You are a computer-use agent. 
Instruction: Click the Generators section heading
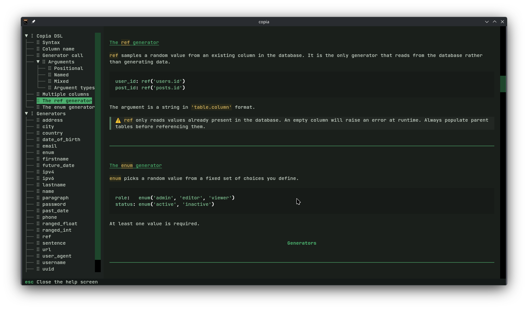pyautogui.click(x=302, y=243)
